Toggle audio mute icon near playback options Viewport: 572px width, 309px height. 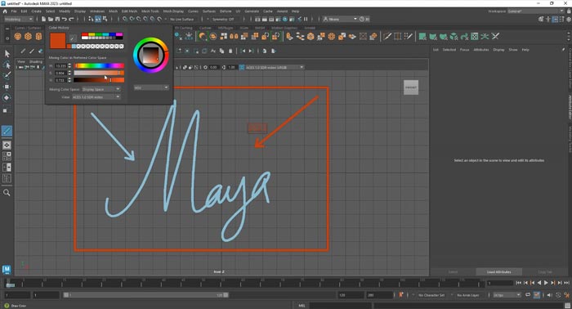pos(550,295)
